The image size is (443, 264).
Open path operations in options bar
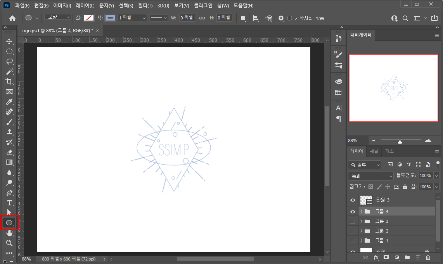click(x=243, y=18)
